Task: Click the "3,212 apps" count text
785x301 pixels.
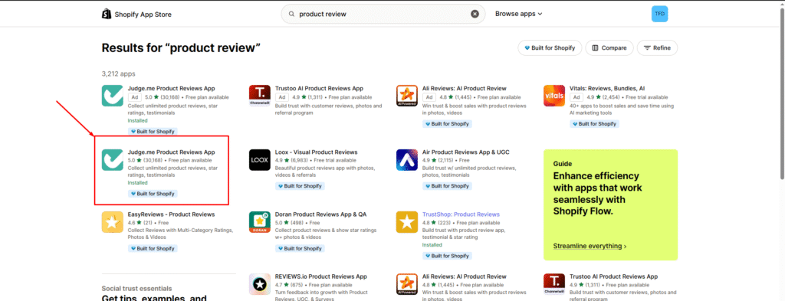Action: (119, 74)
